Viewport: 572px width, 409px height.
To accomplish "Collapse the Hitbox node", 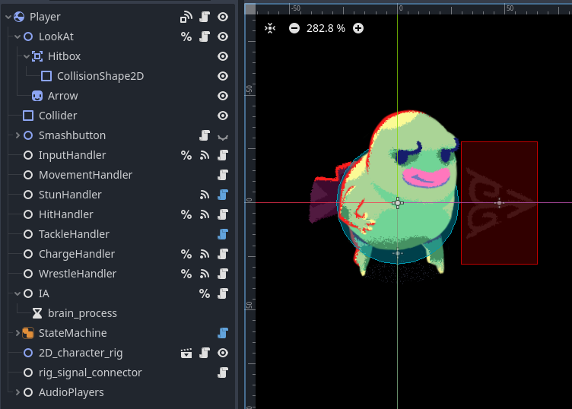I will point(27,56).
